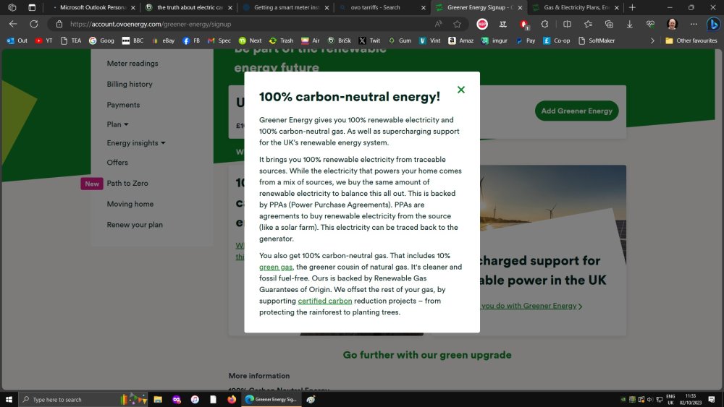Switch to the truth about electric cars tab
Screen dimensions: 724x407
click(x=189, y=7)
